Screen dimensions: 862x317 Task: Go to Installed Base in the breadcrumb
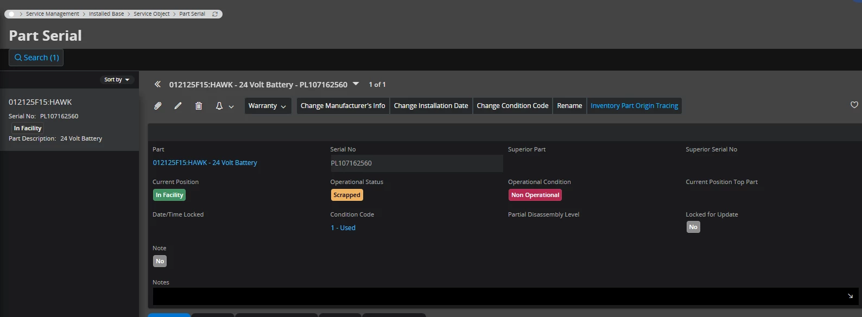click(106, 14)
